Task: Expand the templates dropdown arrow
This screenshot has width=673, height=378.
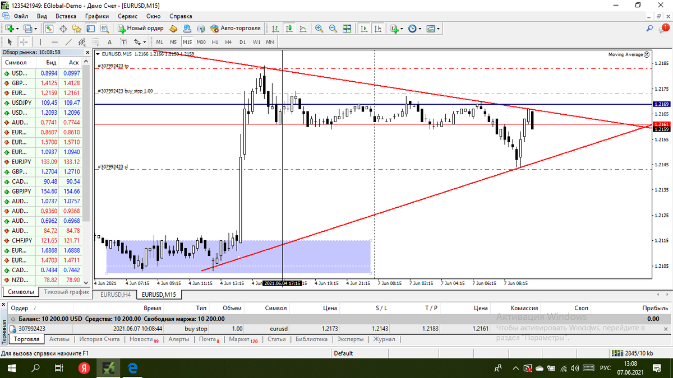Action: [x=438, y=29]
